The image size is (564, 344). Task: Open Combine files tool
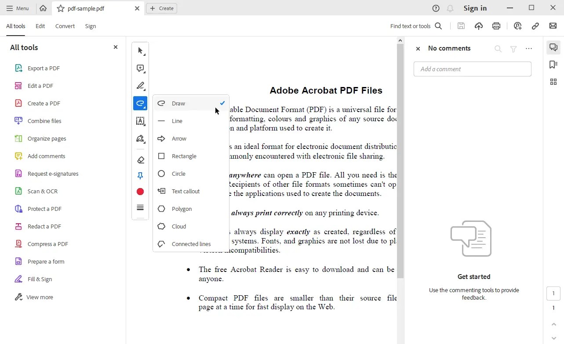click(38, 121)
